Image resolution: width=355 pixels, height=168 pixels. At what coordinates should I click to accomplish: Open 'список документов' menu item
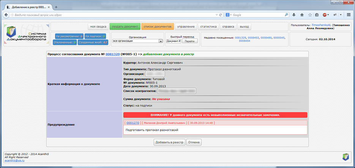158,27
